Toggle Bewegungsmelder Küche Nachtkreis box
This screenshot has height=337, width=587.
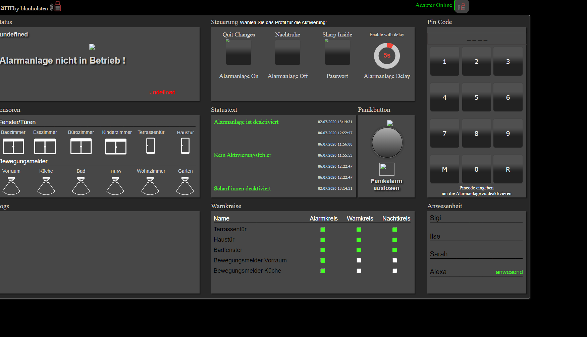395,271
